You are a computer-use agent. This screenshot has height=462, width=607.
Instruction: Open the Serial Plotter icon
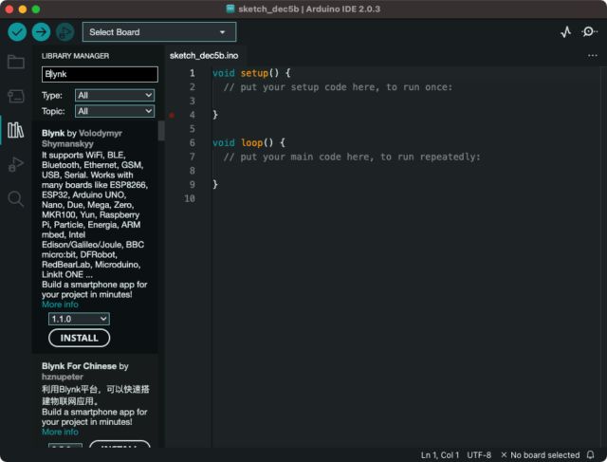[x=565, y=32]
